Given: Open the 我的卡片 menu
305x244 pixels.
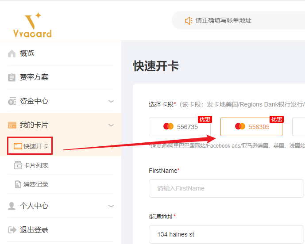Looking at the screenshot, I should point(61,125).
